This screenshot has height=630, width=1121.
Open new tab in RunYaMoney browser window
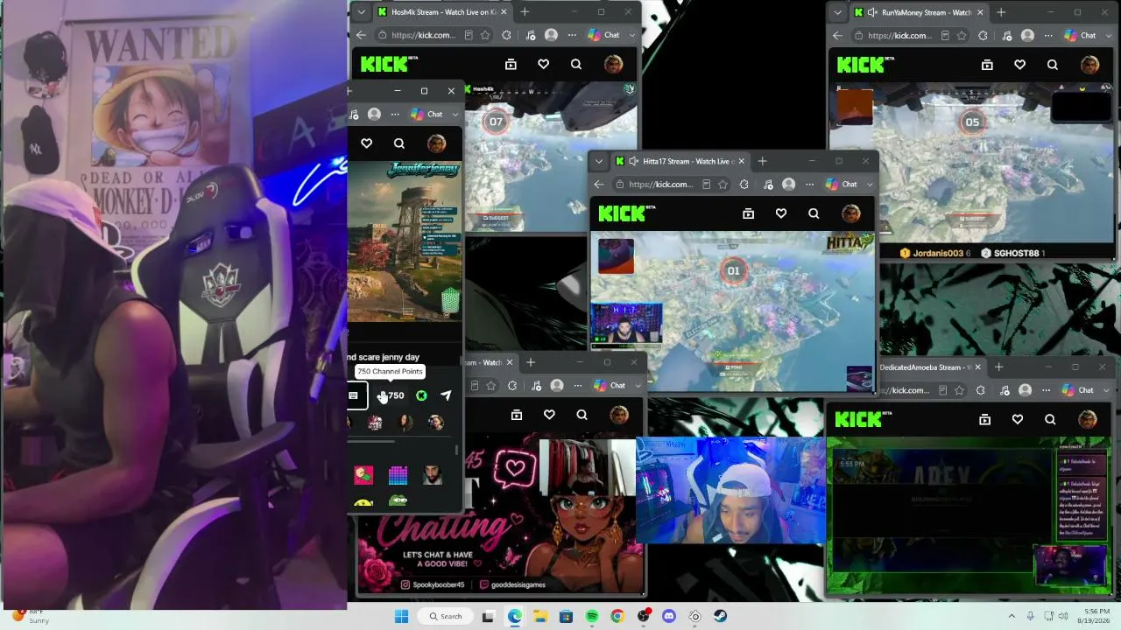1001,12
